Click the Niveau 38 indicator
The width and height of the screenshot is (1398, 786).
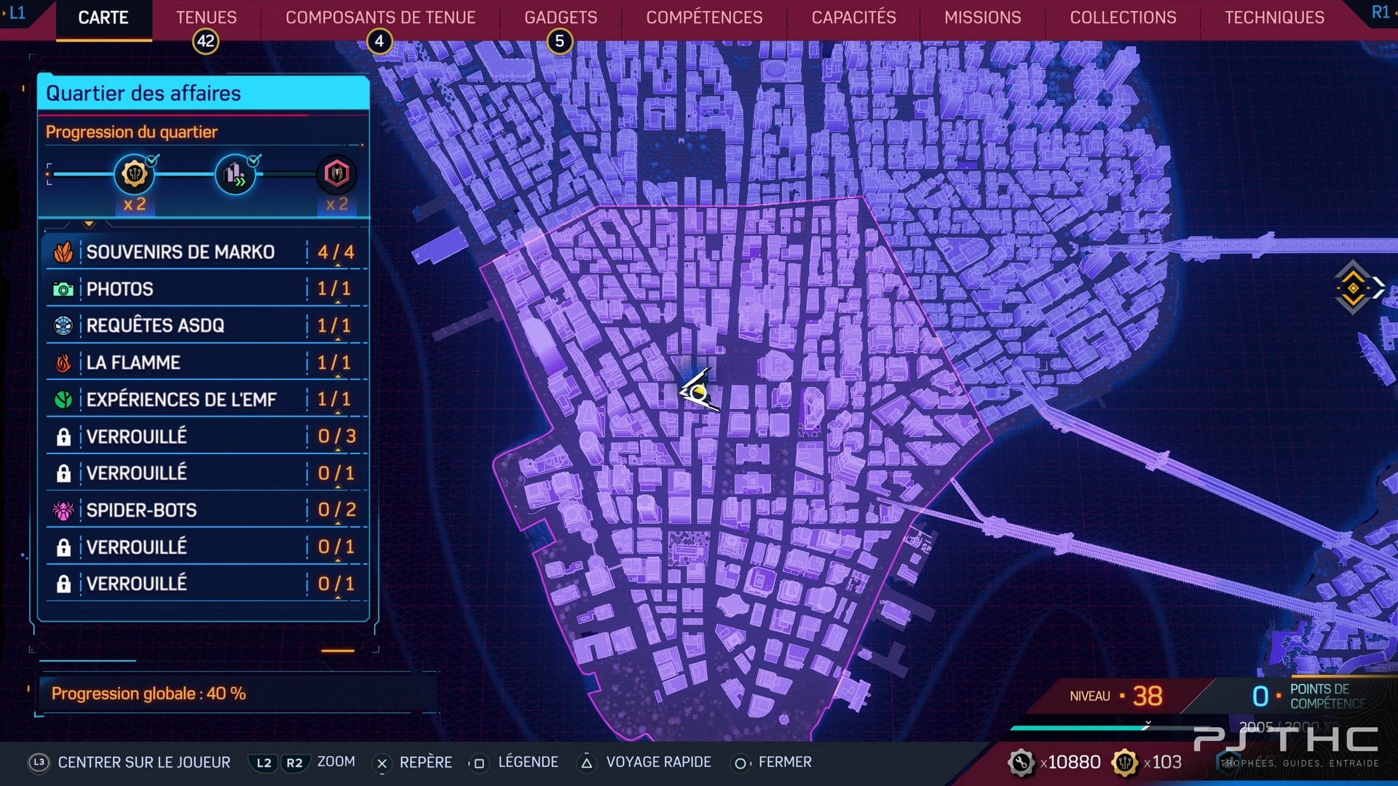pyautogui.click(x=1116, y=696)
